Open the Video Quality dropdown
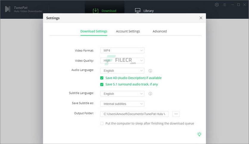 pos(122,60)
